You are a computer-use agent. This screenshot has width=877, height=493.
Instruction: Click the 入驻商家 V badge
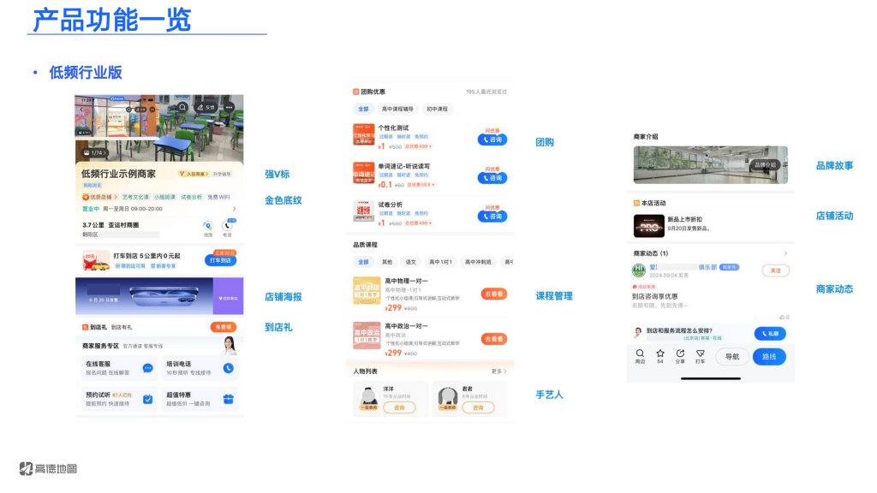coord(194,174)
